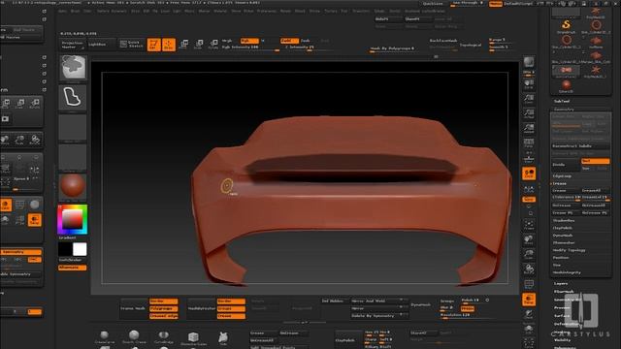Click the right shelf Move view icon
Image resolution: width=621 pixels, height=349 pixels.
pyautogui.click(x=529, y=239)
